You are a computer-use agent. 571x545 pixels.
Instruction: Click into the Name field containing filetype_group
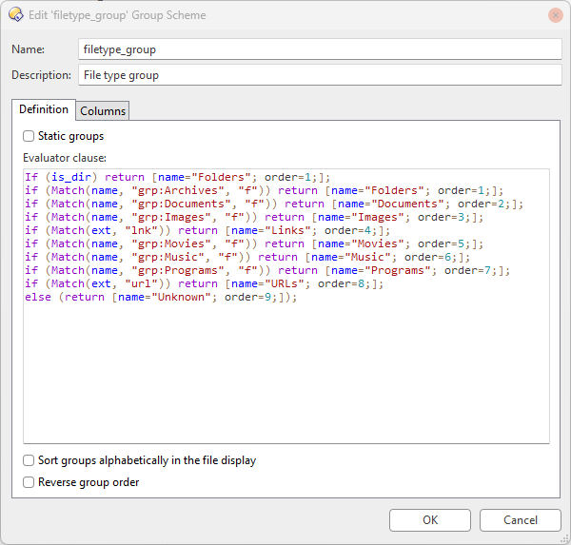pyautogui.click(x=320, y=49)
